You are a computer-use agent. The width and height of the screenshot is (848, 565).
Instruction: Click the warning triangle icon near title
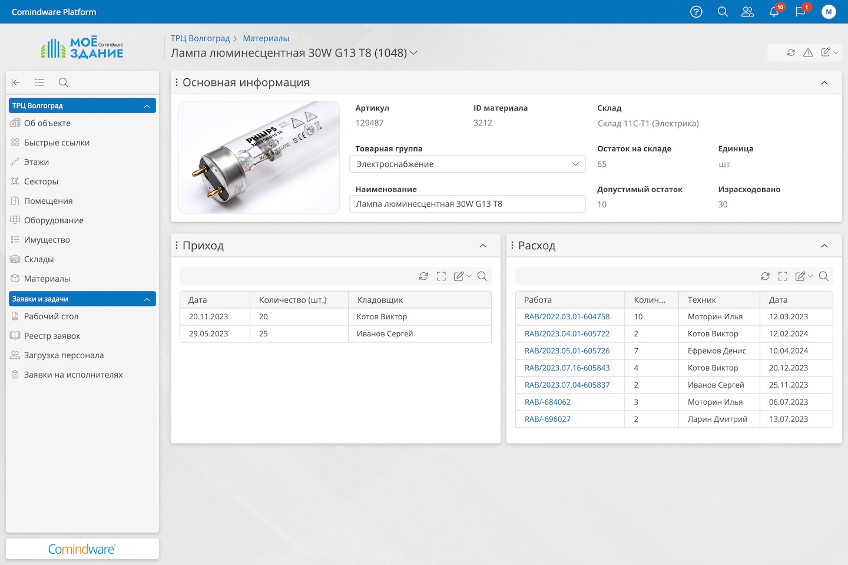click(x=808, y=52)
